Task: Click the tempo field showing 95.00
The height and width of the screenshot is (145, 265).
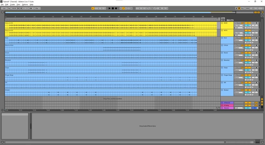Action: click(14, 8)
